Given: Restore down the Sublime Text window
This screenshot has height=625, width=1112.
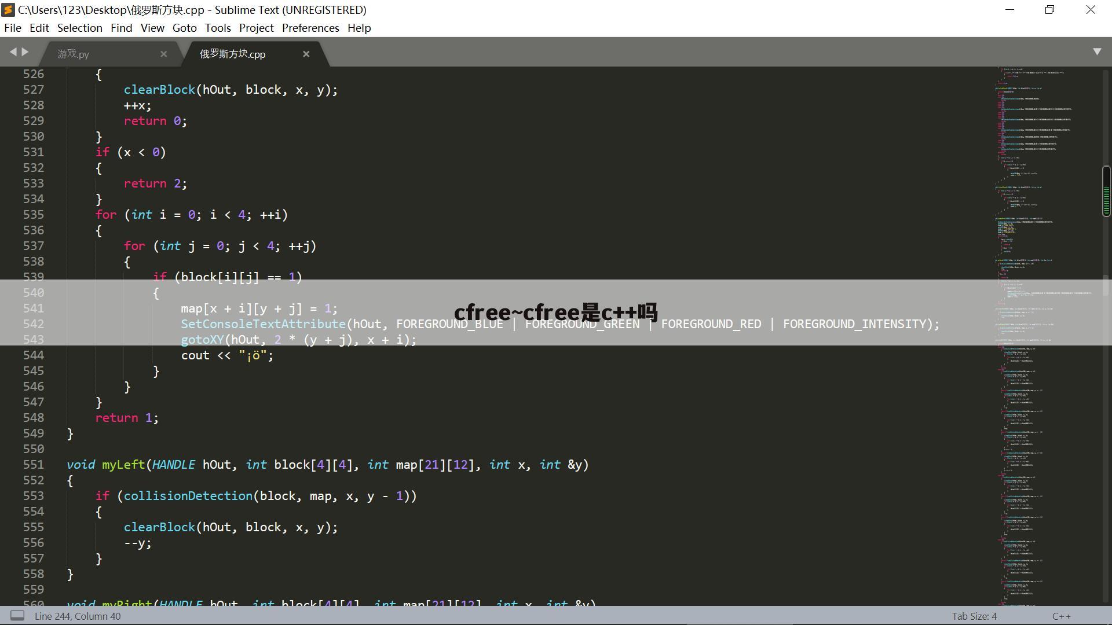Looking at the screenshot, I should click(1049, 10).
